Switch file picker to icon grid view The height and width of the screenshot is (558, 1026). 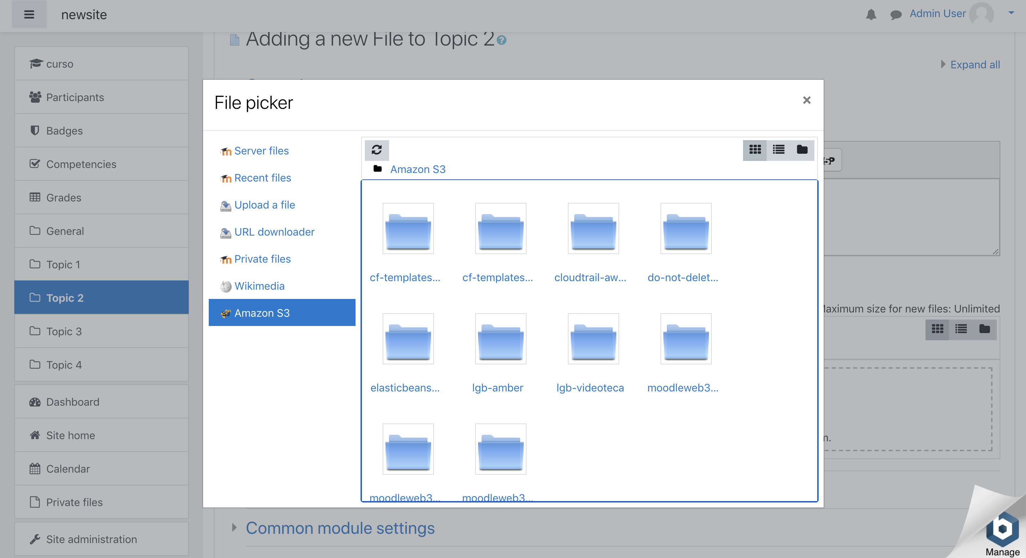tap(755, 150)
